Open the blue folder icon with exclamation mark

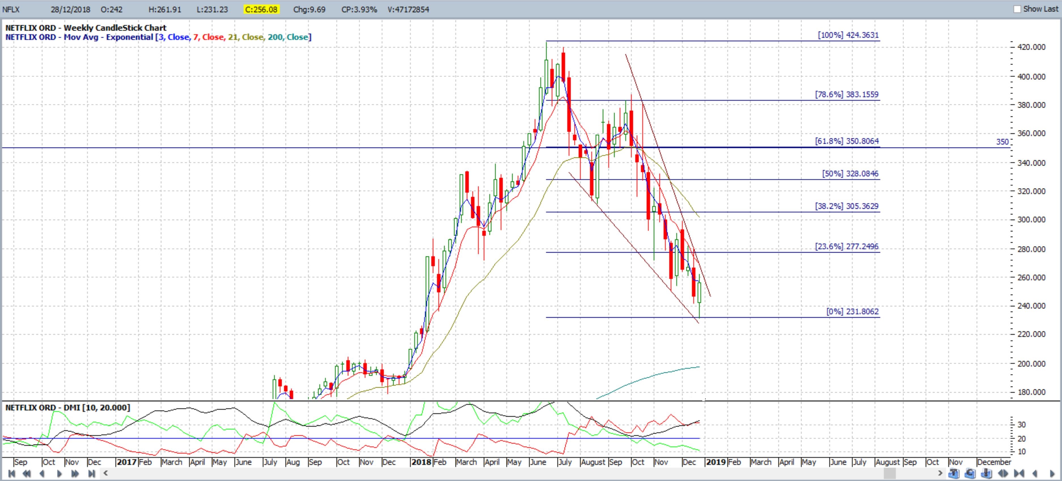[x=987, y=473]
